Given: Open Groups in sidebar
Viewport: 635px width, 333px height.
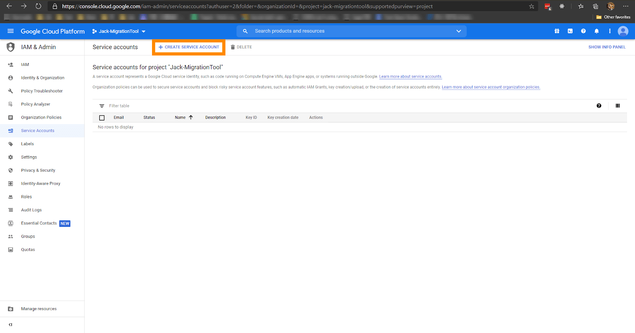Looking at the screenshot, I should pos(28,236).
